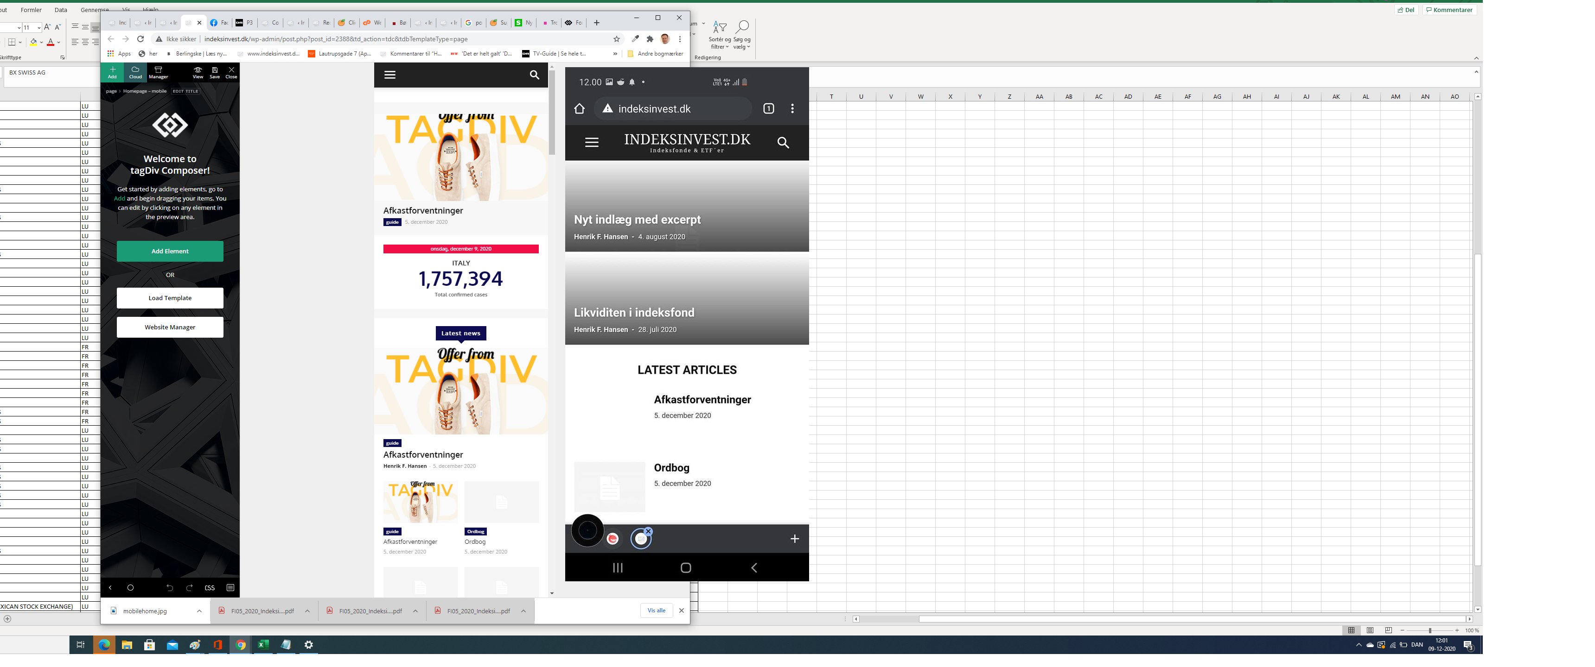Viewport: 1595px width, 667px height.
Task: Click the Vis alle downloads button
Action: point(657,610)
